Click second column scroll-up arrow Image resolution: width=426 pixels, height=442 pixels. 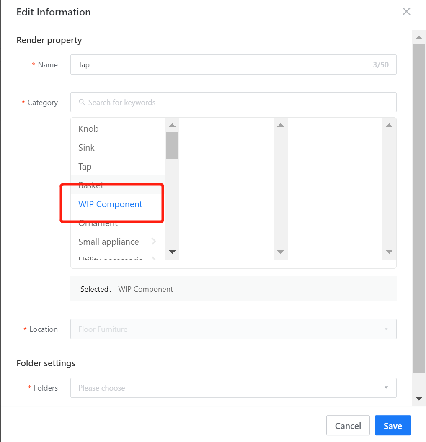(281, 125)
